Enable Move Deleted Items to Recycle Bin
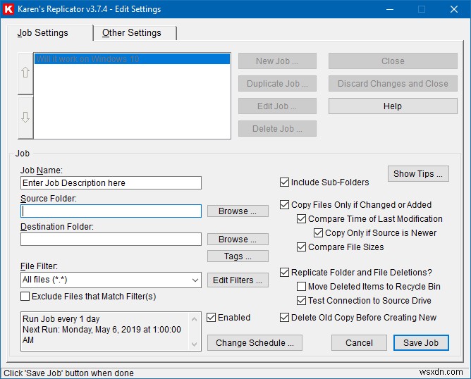This screenshot has height=379, width=471. 302,287
